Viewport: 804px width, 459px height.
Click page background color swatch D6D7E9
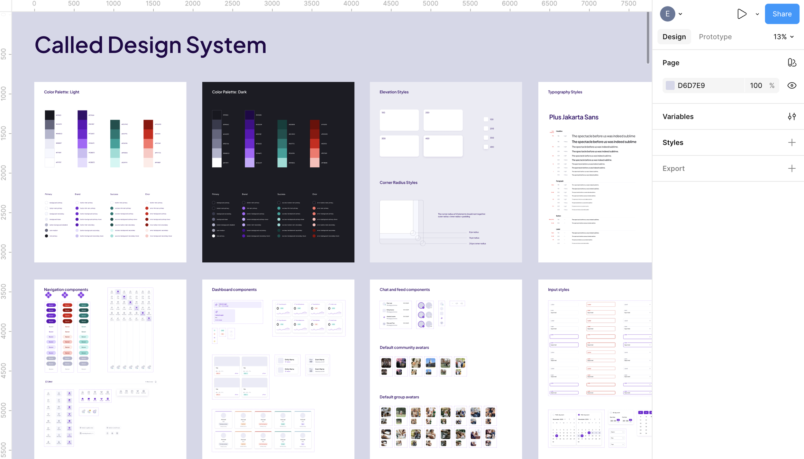pyautogui.click(x=670, y=85)
